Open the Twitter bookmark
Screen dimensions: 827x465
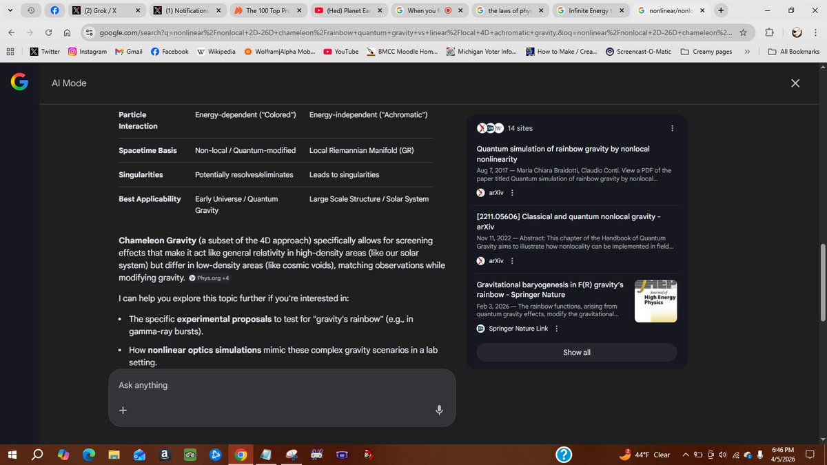[x=45, y=52]
